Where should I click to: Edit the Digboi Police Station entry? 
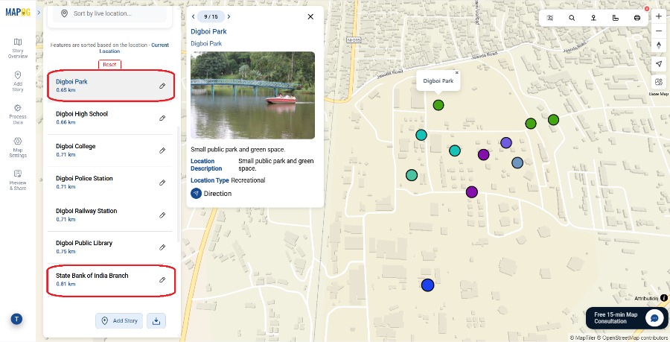point(162,183)
